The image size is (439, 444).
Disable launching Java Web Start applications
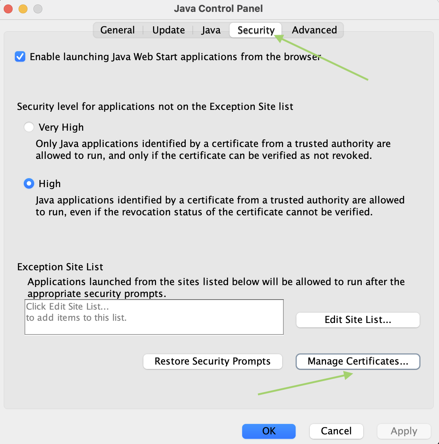[20, 56]
